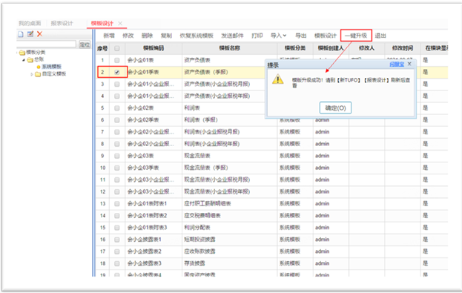Click the 序号 column header

[102, 48]
